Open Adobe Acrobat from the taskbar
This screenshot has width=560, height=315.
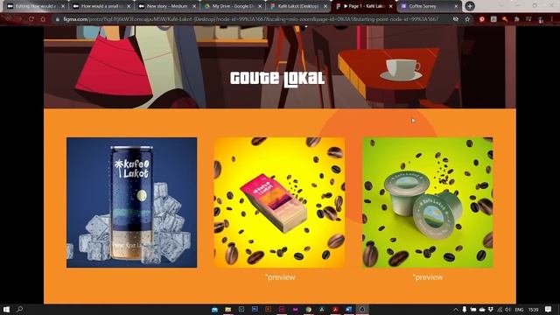click(335, 309)
